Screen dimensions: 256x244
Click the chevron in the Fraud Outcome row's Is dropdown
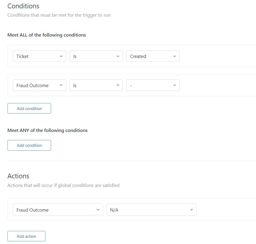tap(118, 85)
